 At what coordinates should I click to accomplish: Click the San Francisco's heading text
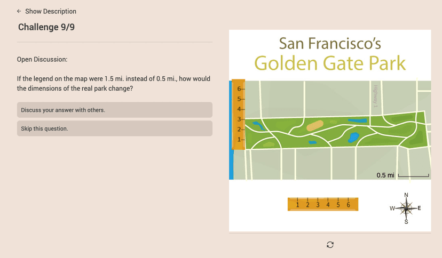(330, 44)
